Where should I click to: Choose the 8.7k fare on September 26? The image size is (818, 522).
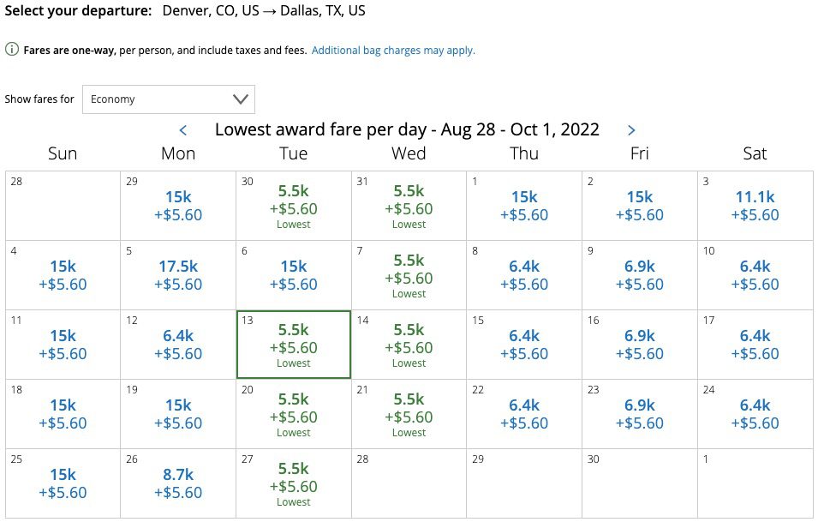(177, 483)
